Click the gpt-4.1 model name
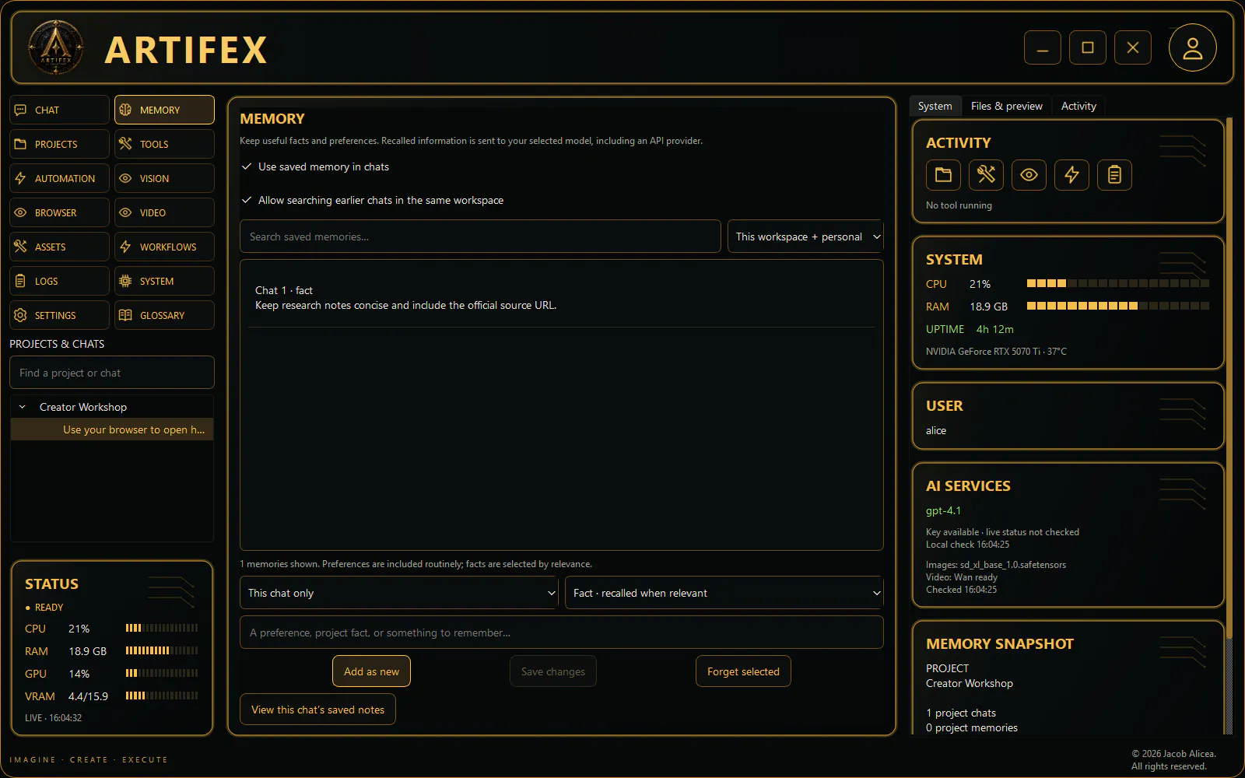The image size is (1245, 778). tap(943, 510)
